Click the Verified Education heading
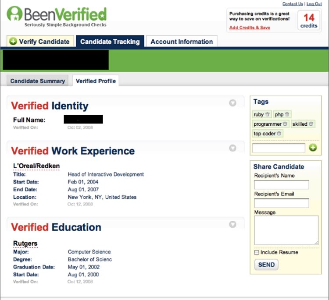This screenshot has width=329, height=300. click(x=56, y=227)
